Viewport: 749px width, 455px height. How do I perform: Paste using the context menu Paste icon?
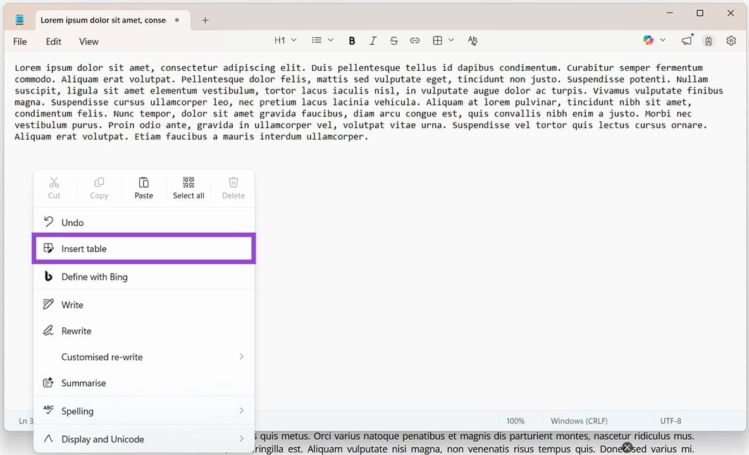pos(144,187)
